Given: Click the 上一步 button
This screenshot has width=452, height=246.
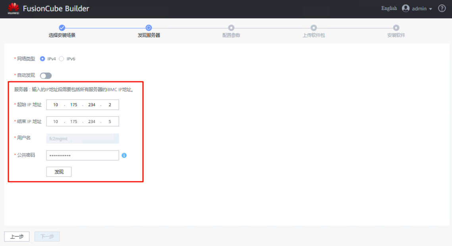Looking at the screenshot, I should click(x=17, y=236).
